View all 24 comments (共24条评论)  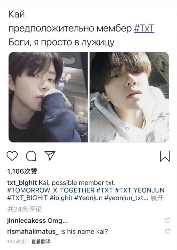coord(25,209)
